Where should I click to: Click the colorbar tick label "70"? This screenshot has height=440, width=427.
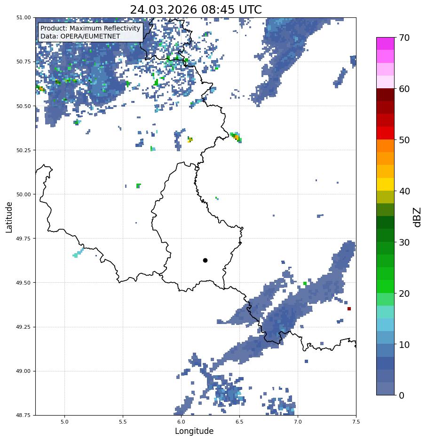404,38
